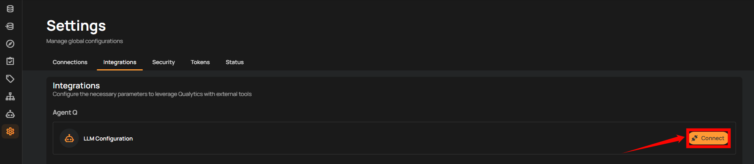Open the Enrichment Datastores arrow-database icon
The width and height of the screenshot is (754, 164).
click(x=10, y=26)
